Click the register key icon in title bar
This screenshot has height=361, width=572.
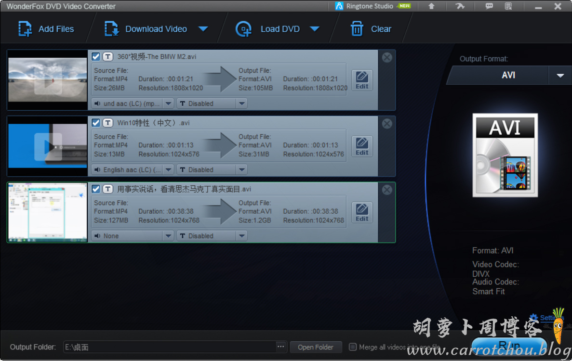(x=460, y=6)
